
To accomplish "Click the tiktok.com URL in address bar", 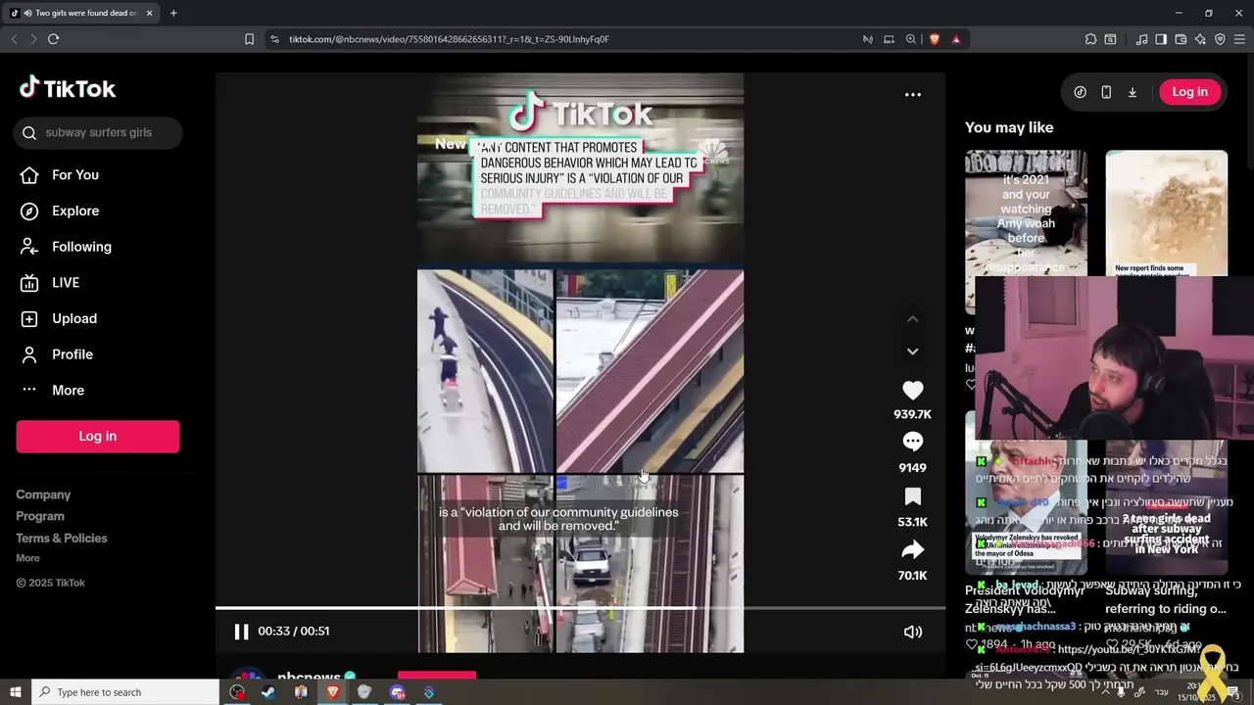I will [449, 39].
